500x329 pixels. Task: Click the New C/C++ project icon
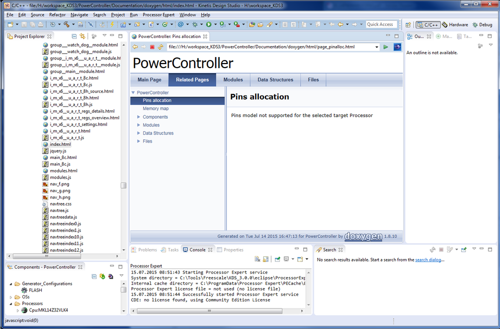[123, 24]
